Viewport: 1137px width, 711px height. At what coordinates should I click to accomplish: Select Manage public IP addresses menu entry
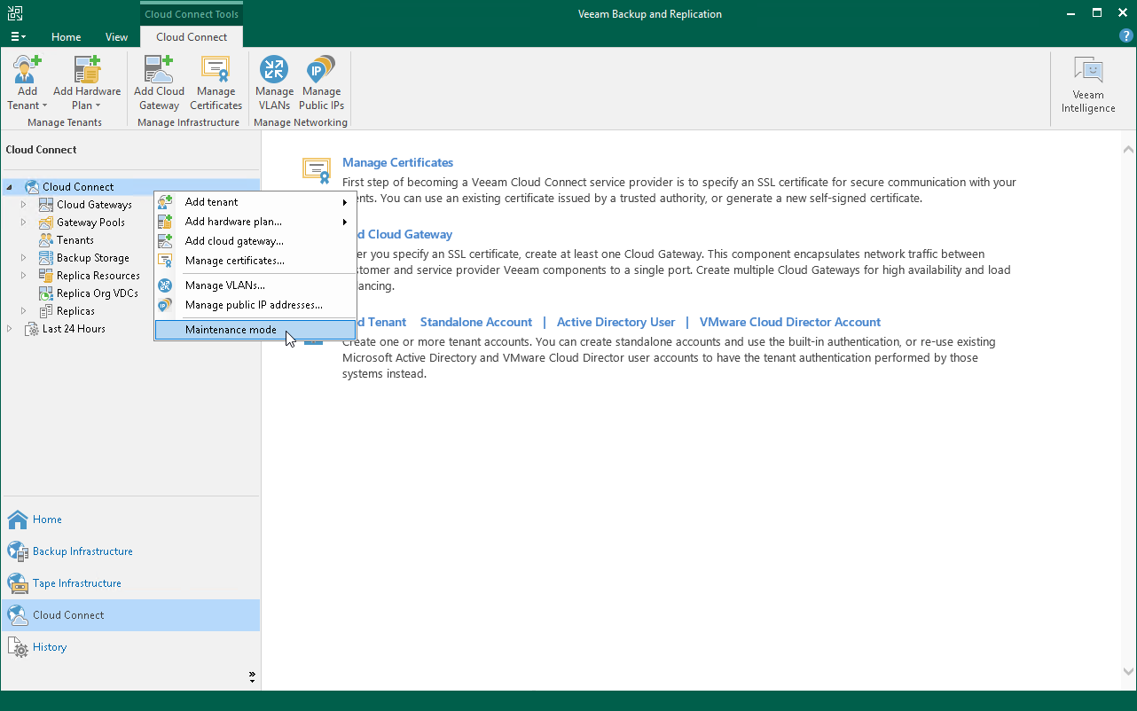(255, 305)
